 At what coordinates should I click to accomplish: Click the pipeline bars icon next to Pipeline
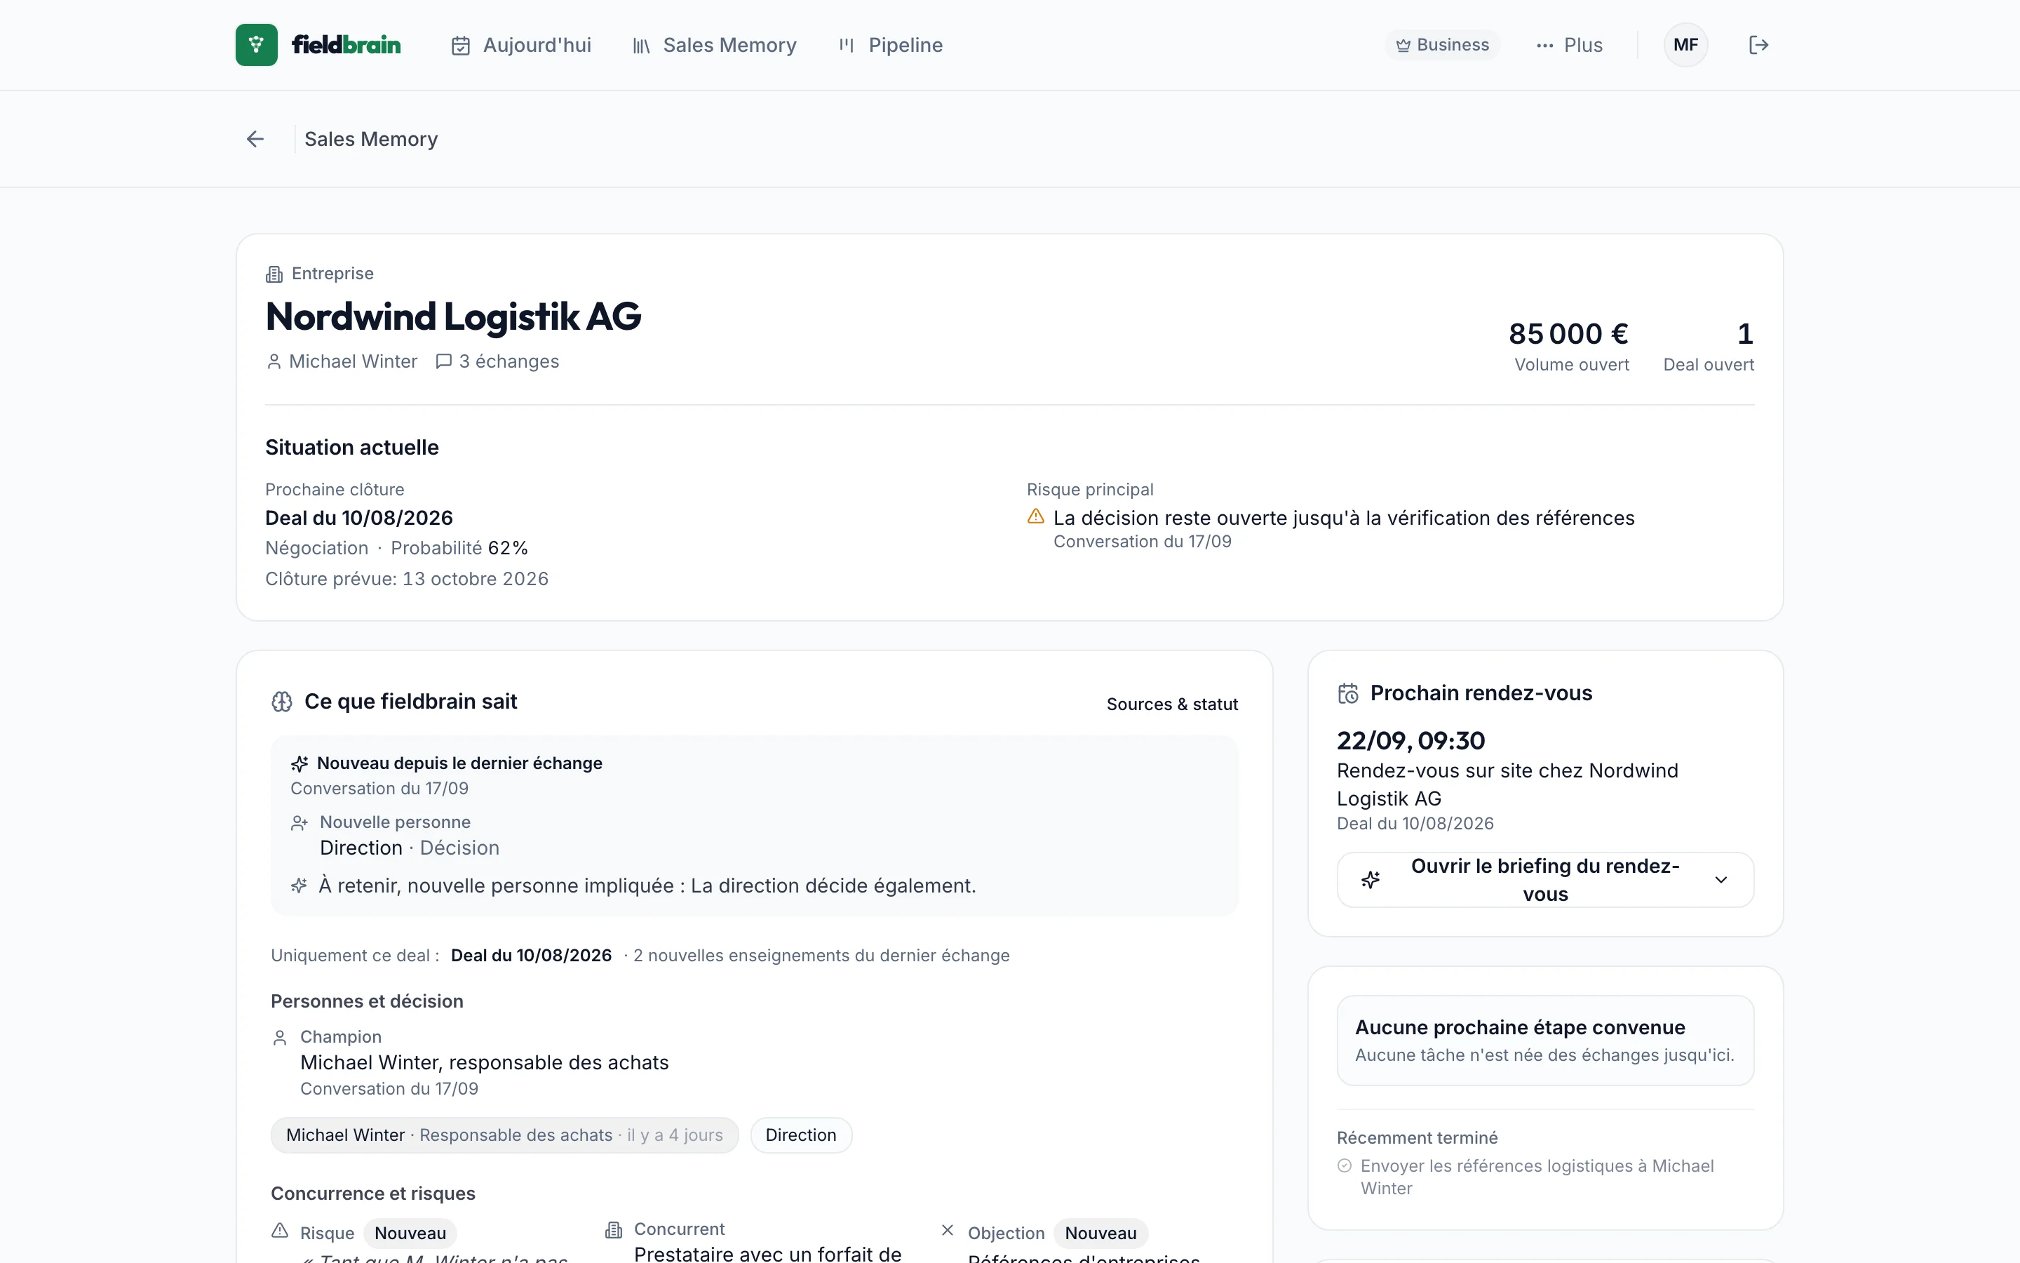coord(847,45)
